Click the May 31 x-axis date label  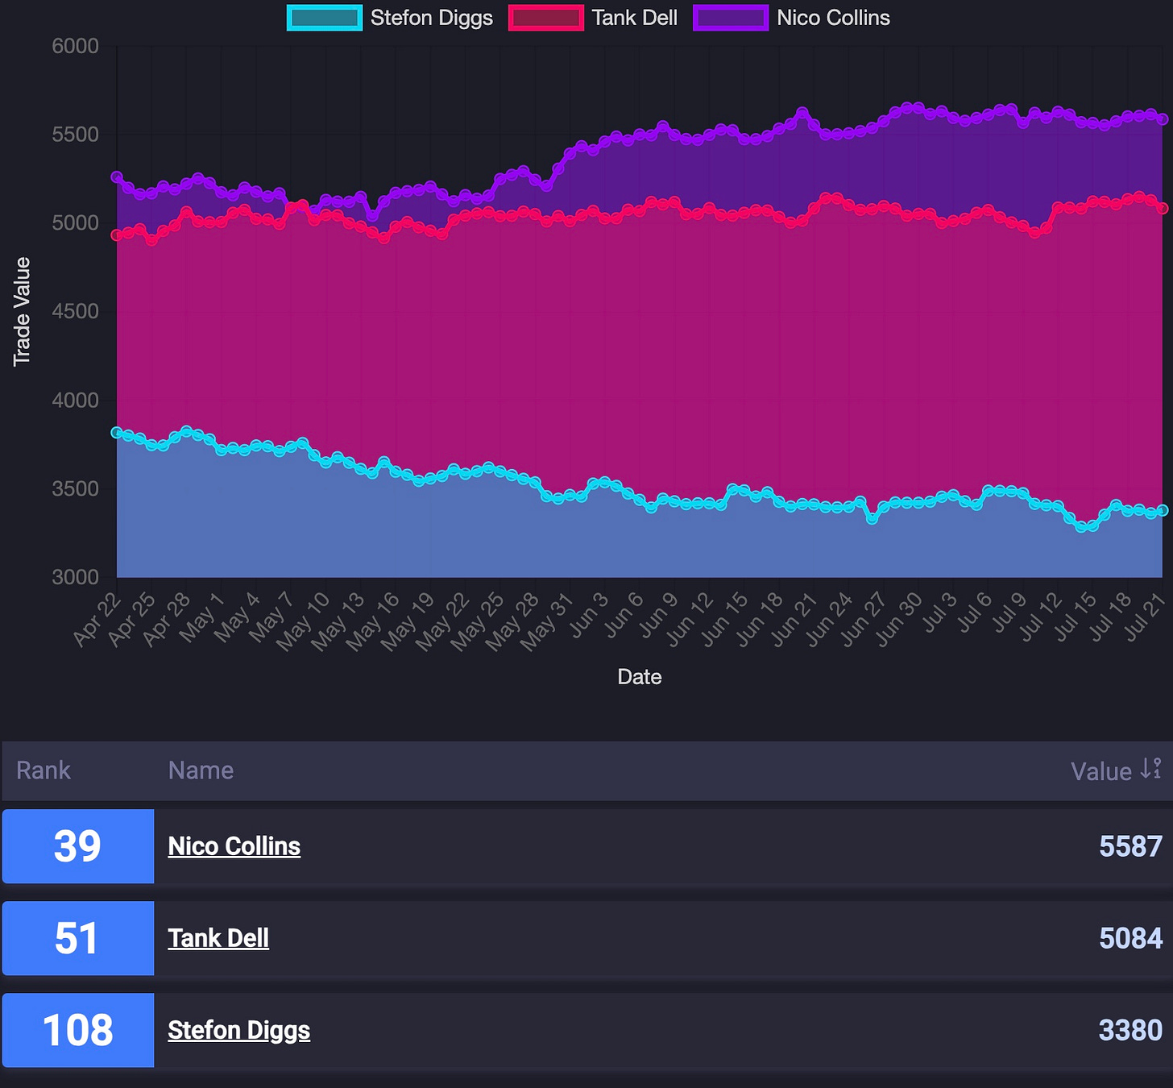pos(547,621)
